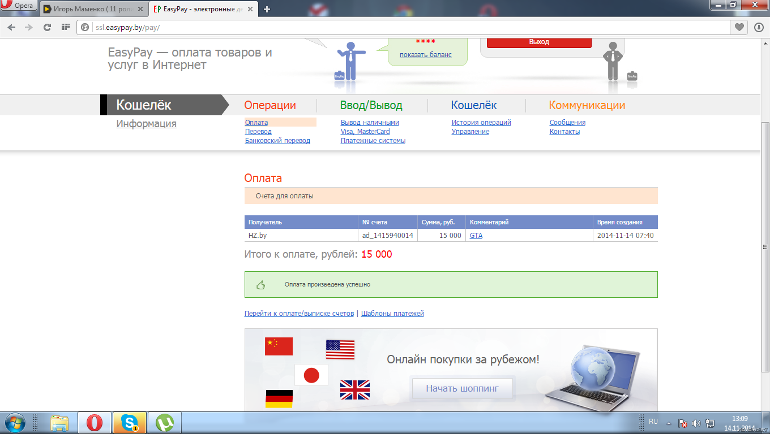770x434 pixels.
Task: Open the 'Оплата' submenu link
Action: click(256, 123)
